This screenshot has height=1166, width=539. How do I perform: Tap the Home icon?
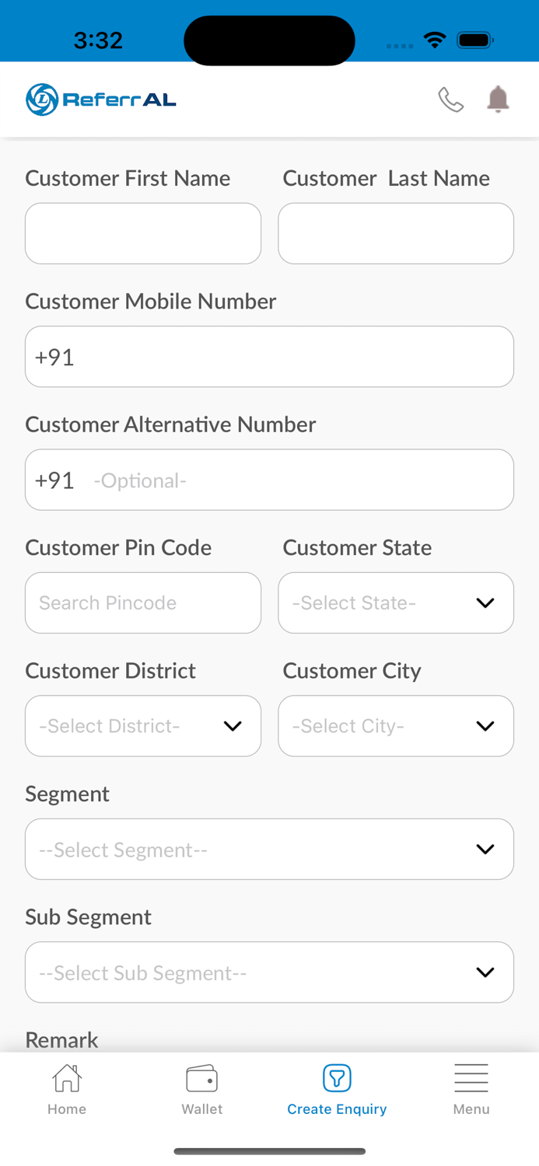tap(67, 1078)
